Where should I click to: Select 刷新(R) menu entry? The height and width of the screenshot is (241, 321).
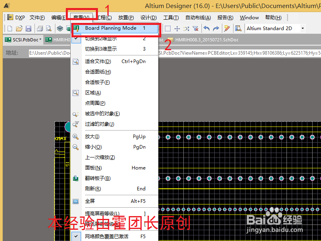[115, 189]
